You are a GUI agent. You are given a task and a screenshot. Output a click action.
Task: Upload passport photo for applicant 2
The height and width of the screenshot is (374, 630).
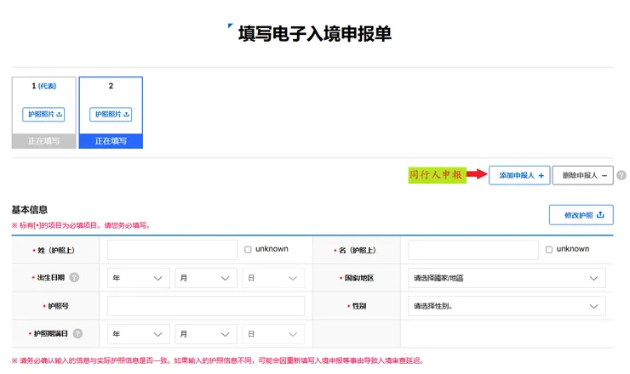pos(111,115)
